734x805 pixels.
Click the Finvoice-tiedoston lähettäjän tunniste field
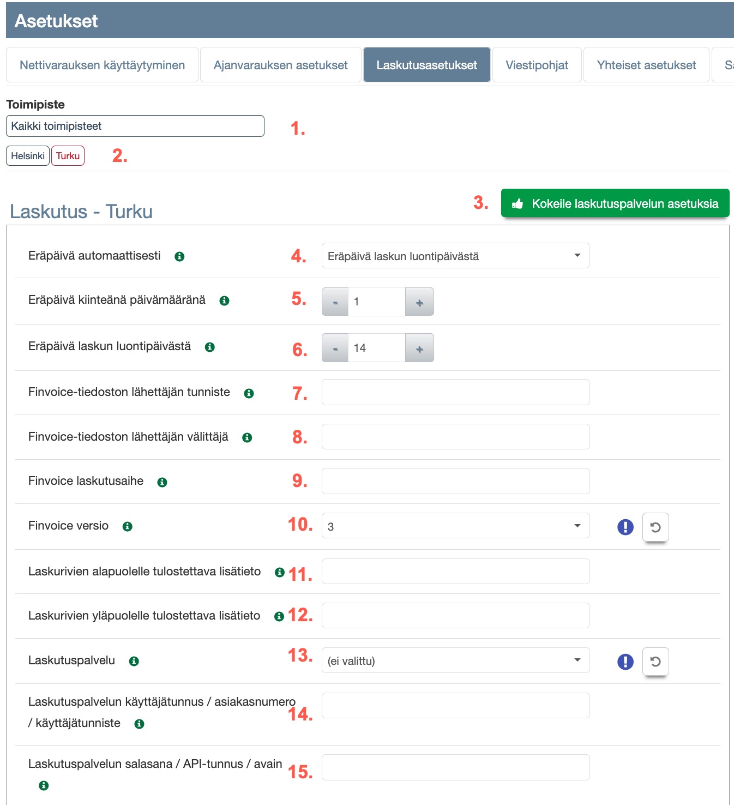pos(455,392)
